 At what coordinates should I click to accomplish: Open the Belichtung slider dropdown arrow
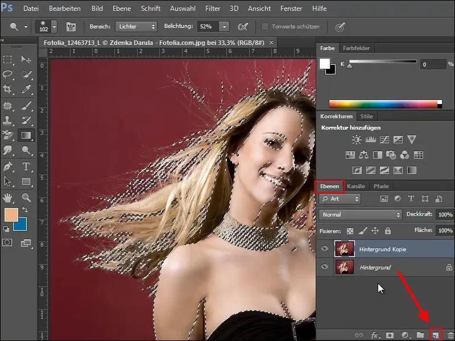[224, 27]
